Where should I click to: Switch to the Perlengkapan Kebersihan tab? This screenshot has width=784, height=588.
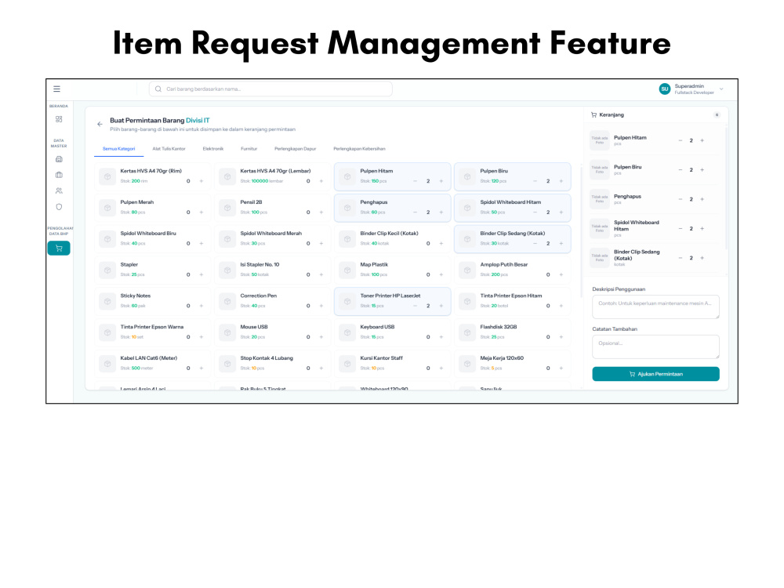[x=360, y=149]
